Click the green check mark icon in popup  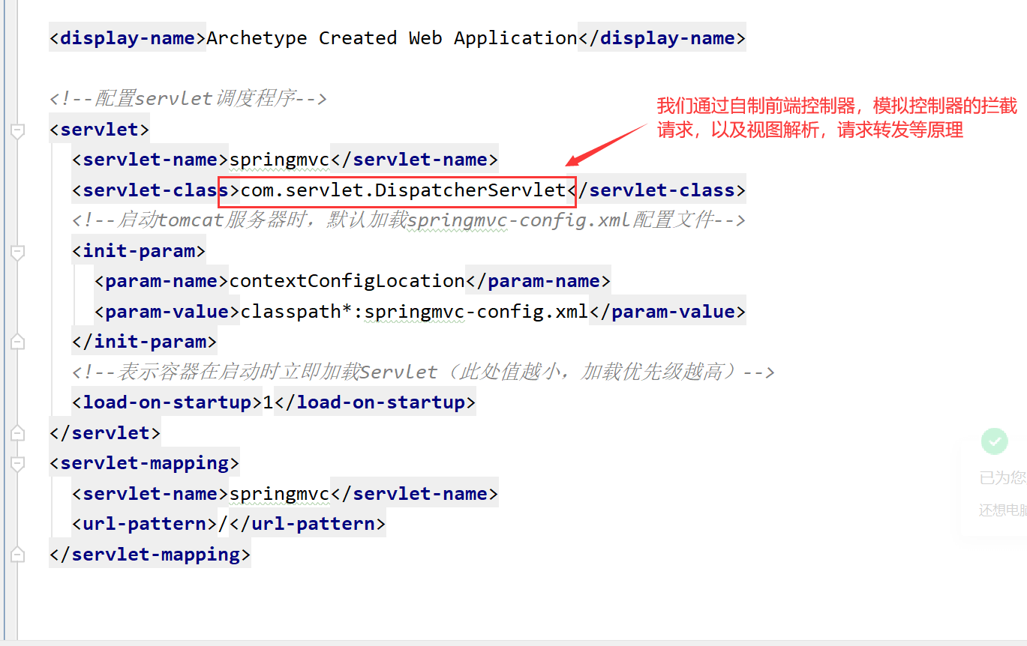click(995, 441)
